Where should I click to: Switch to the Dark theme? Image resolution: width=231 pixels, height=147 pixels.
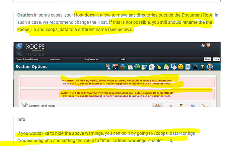pyautogui.click(x=216, y=59)
